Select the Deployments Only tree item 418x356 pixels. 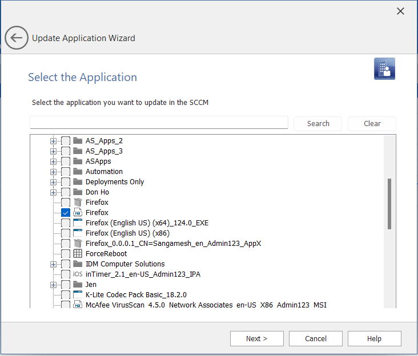pyautogui.click(x=115, y=182)
